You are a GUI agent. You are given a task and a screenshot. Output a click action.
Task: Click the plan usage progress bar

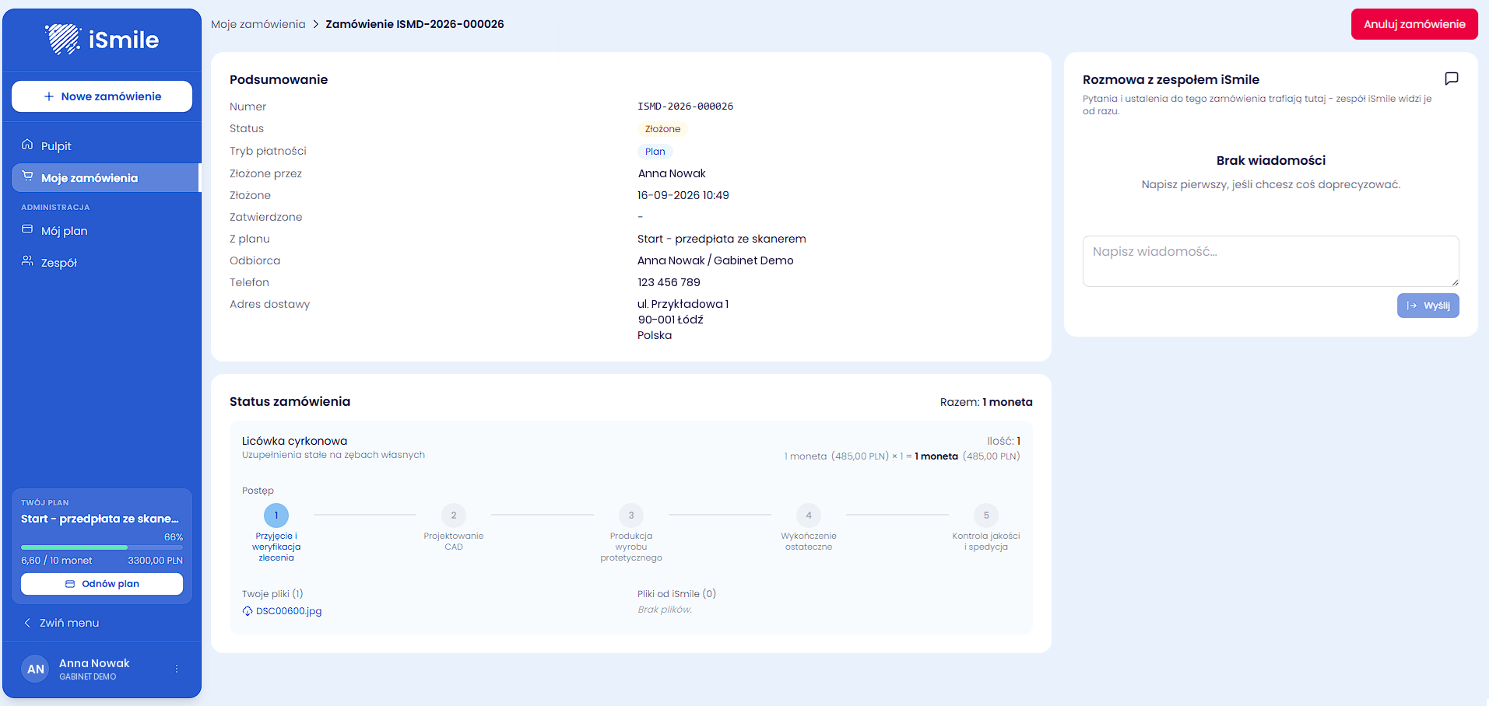(102, 547)
